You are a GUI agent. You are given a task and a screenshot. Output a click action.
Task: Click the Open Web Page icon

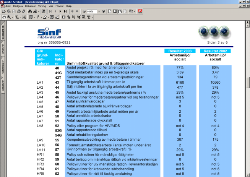tap(9, 11)
